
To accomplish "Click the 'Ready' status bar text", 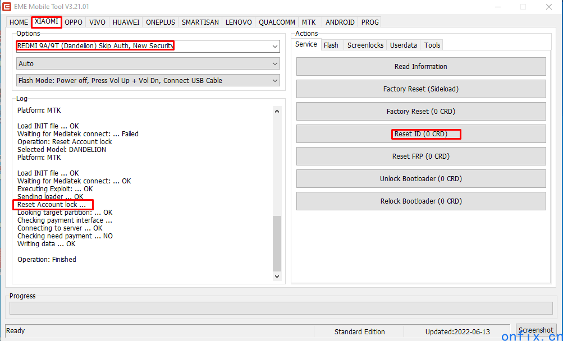I will [16, 331].
